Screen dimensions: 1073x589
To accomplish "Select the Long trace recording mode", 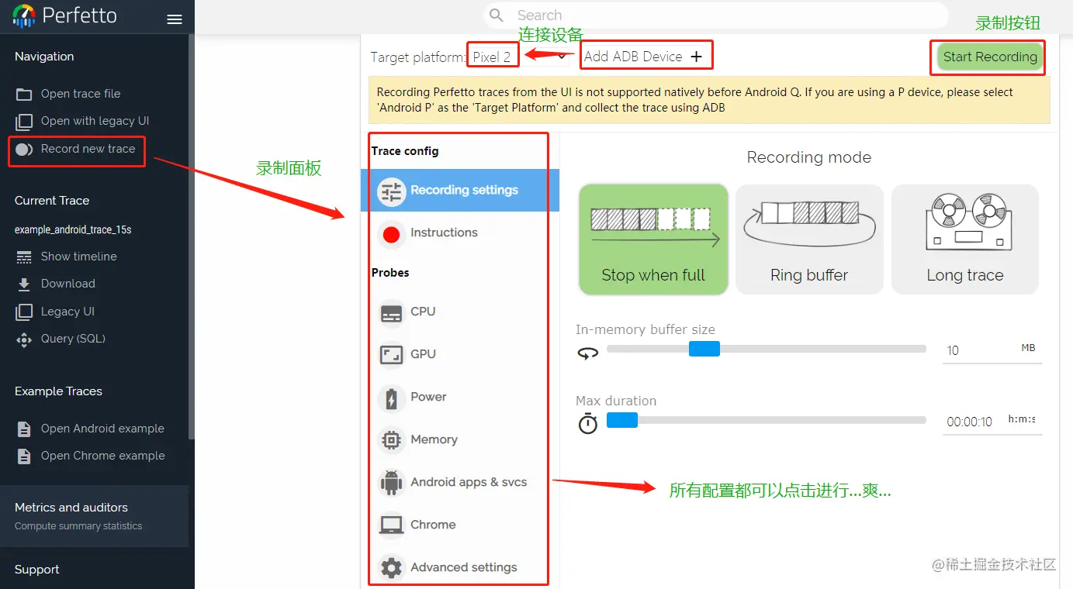I will click(x=964, y=239).
